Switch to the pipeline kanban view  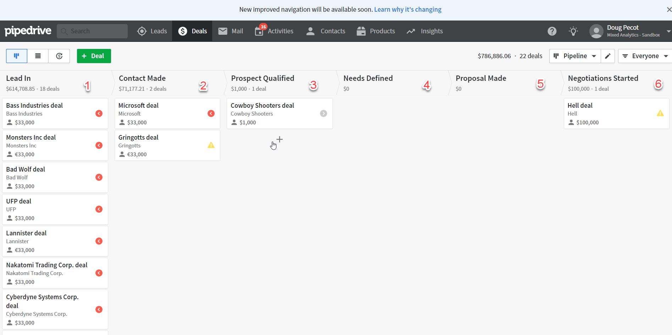(x=16, y=56)
